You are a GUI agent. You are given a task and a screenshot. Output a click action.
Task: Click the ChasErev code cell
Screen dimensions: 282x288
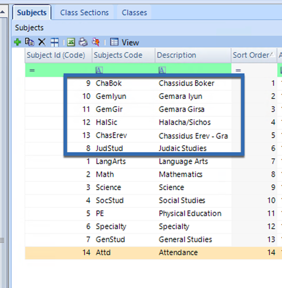pyautogui.click(x=123, y=135)
